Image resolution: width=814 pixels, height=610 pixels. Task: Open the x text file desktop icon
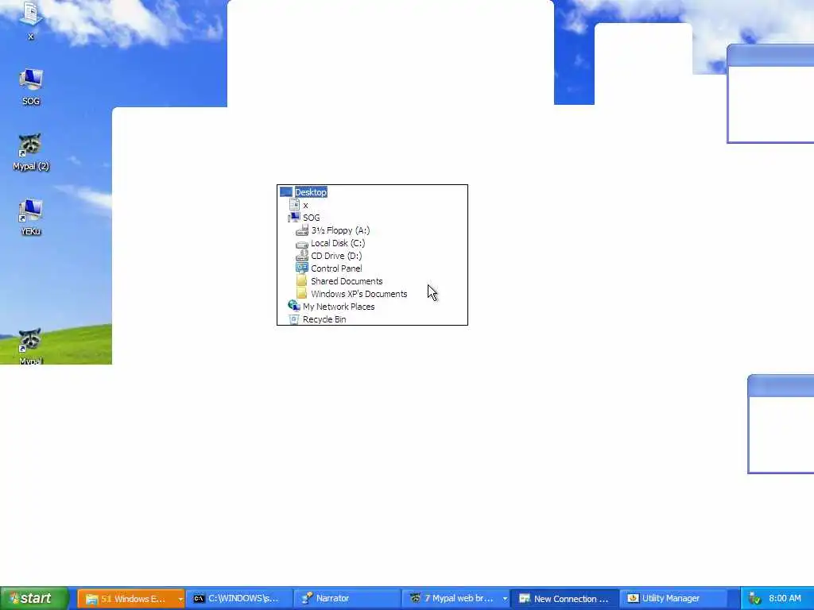(x=31, y=20)
